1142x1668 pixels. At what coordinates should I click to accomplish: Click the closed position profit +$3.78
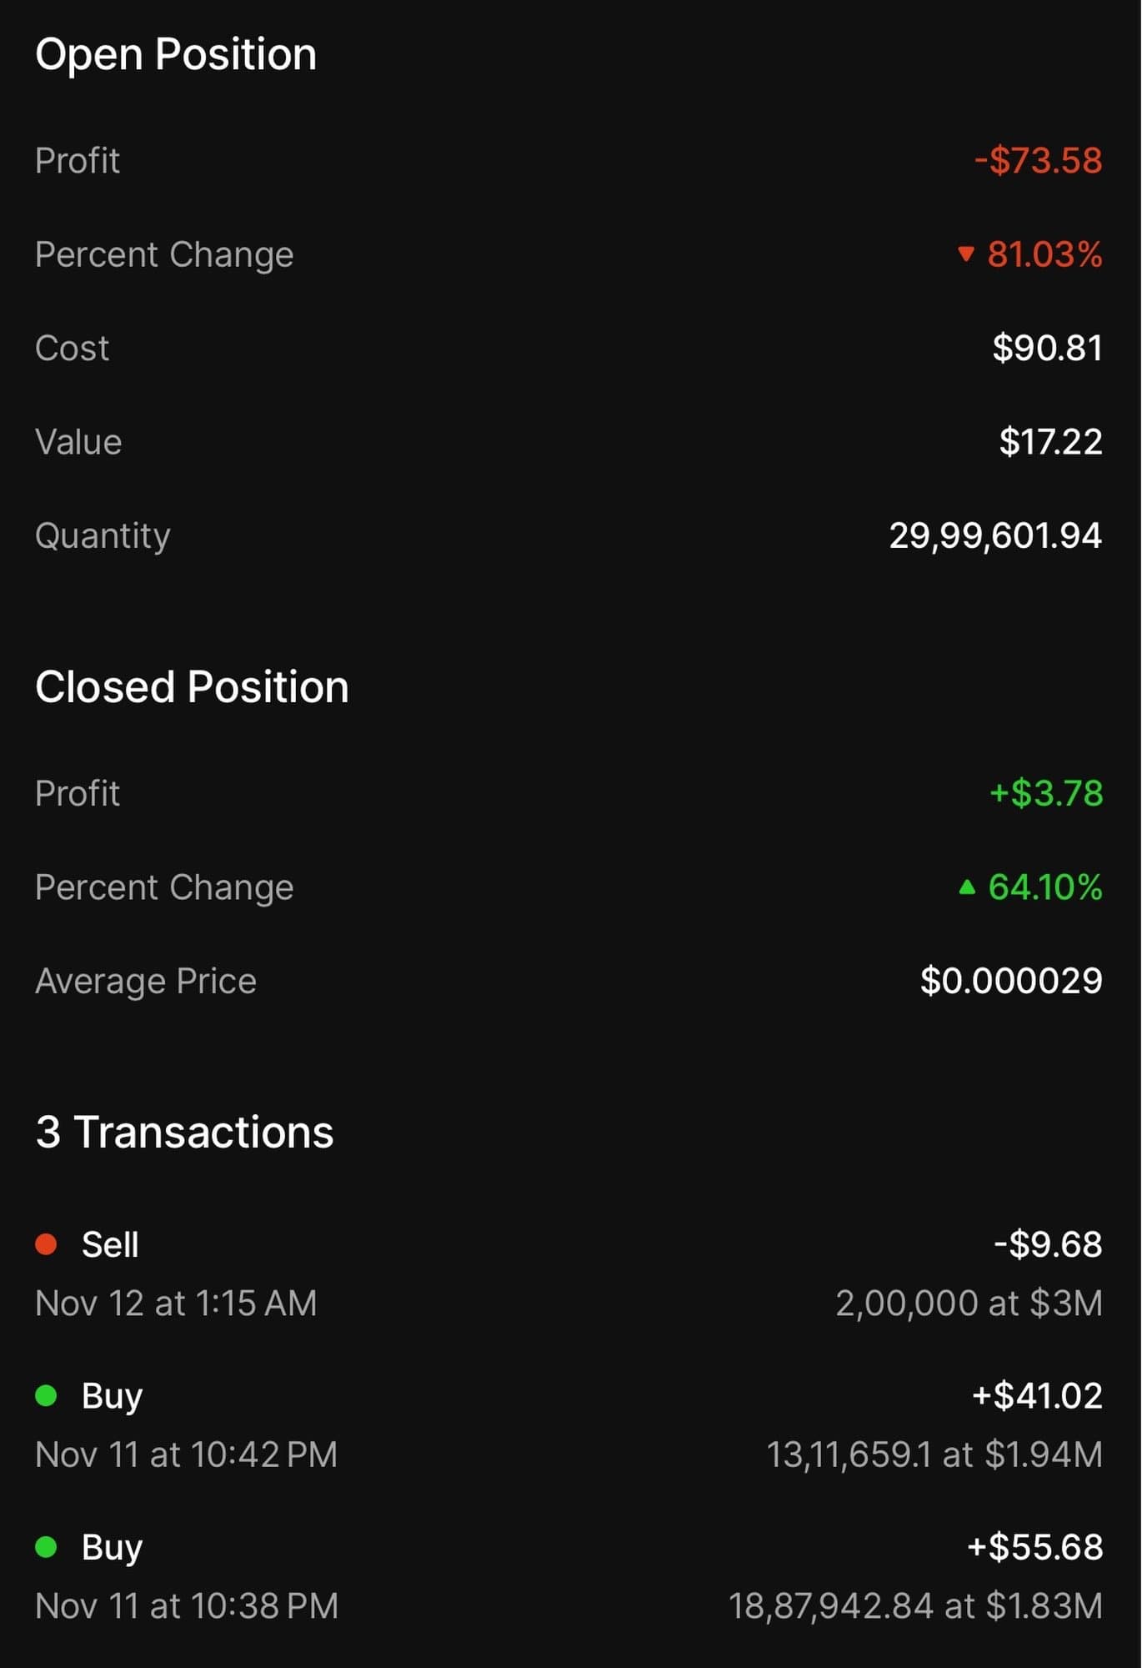click(1045, 793)
